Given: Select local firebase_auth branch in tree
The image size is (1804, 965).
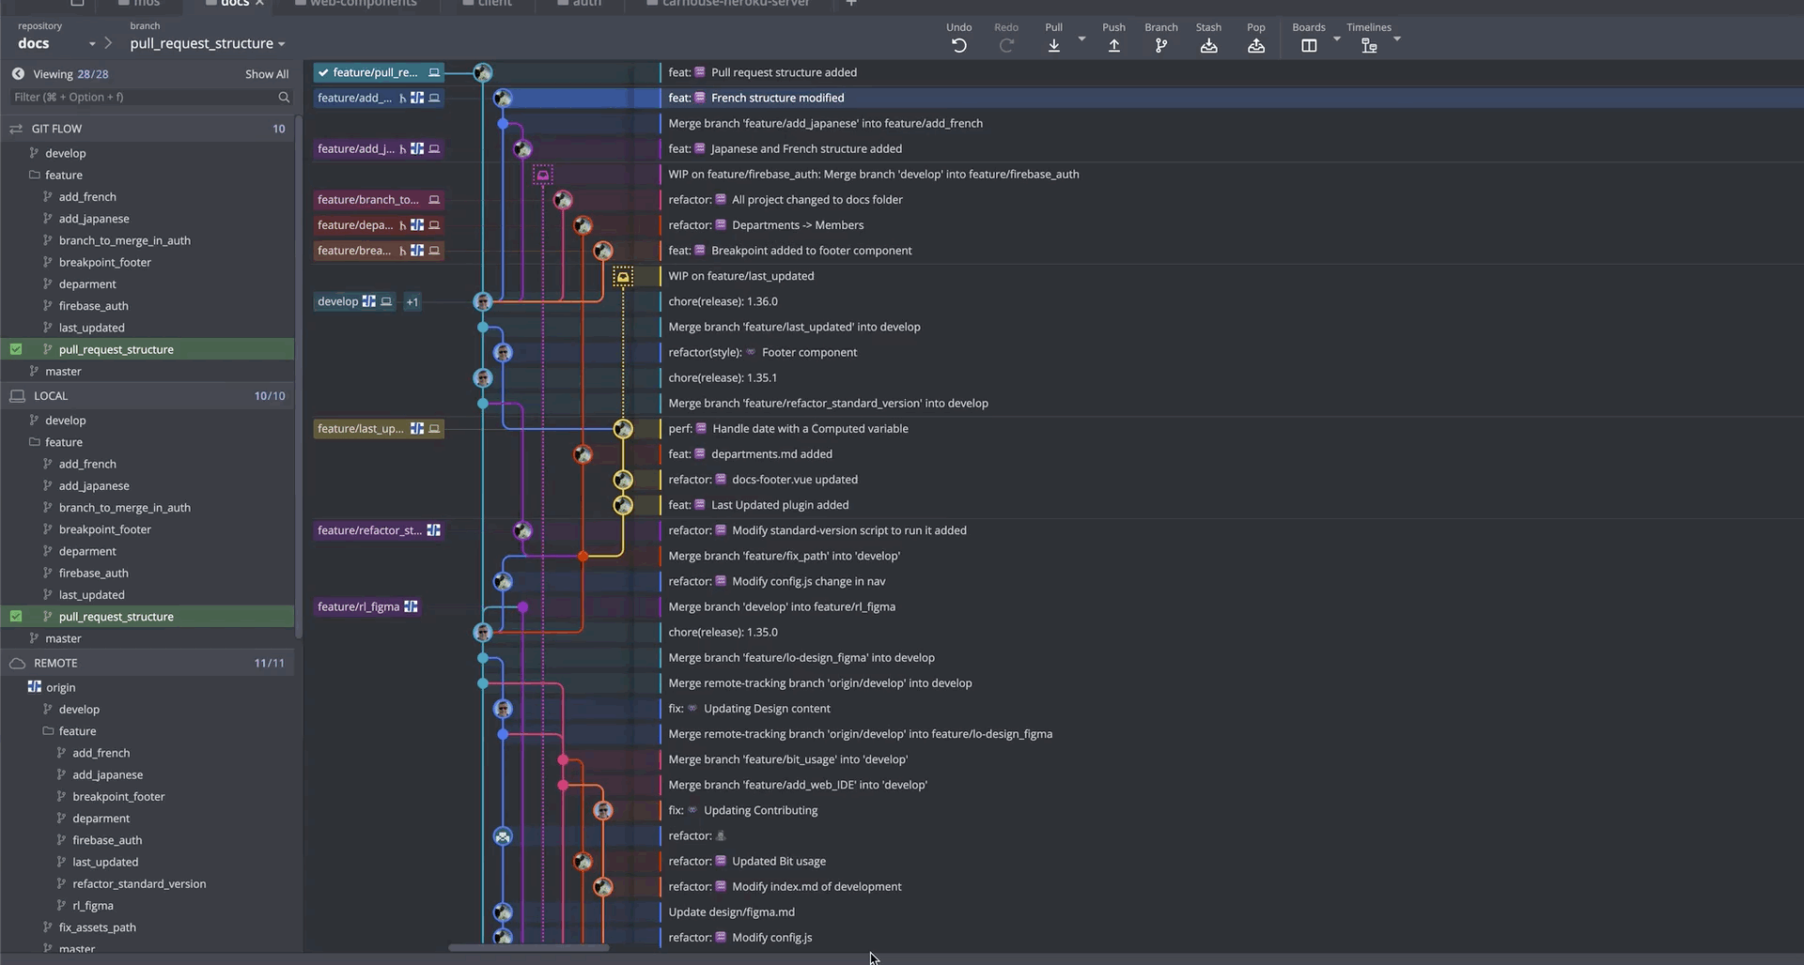Looking at the screenshot, I should tap(93, 573).
